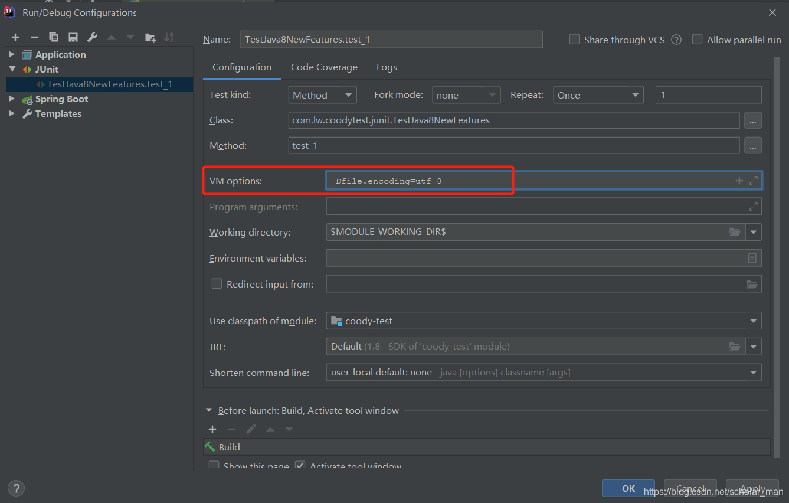
Task: Move before launch task up arrow
Action: tap(270, 429)
